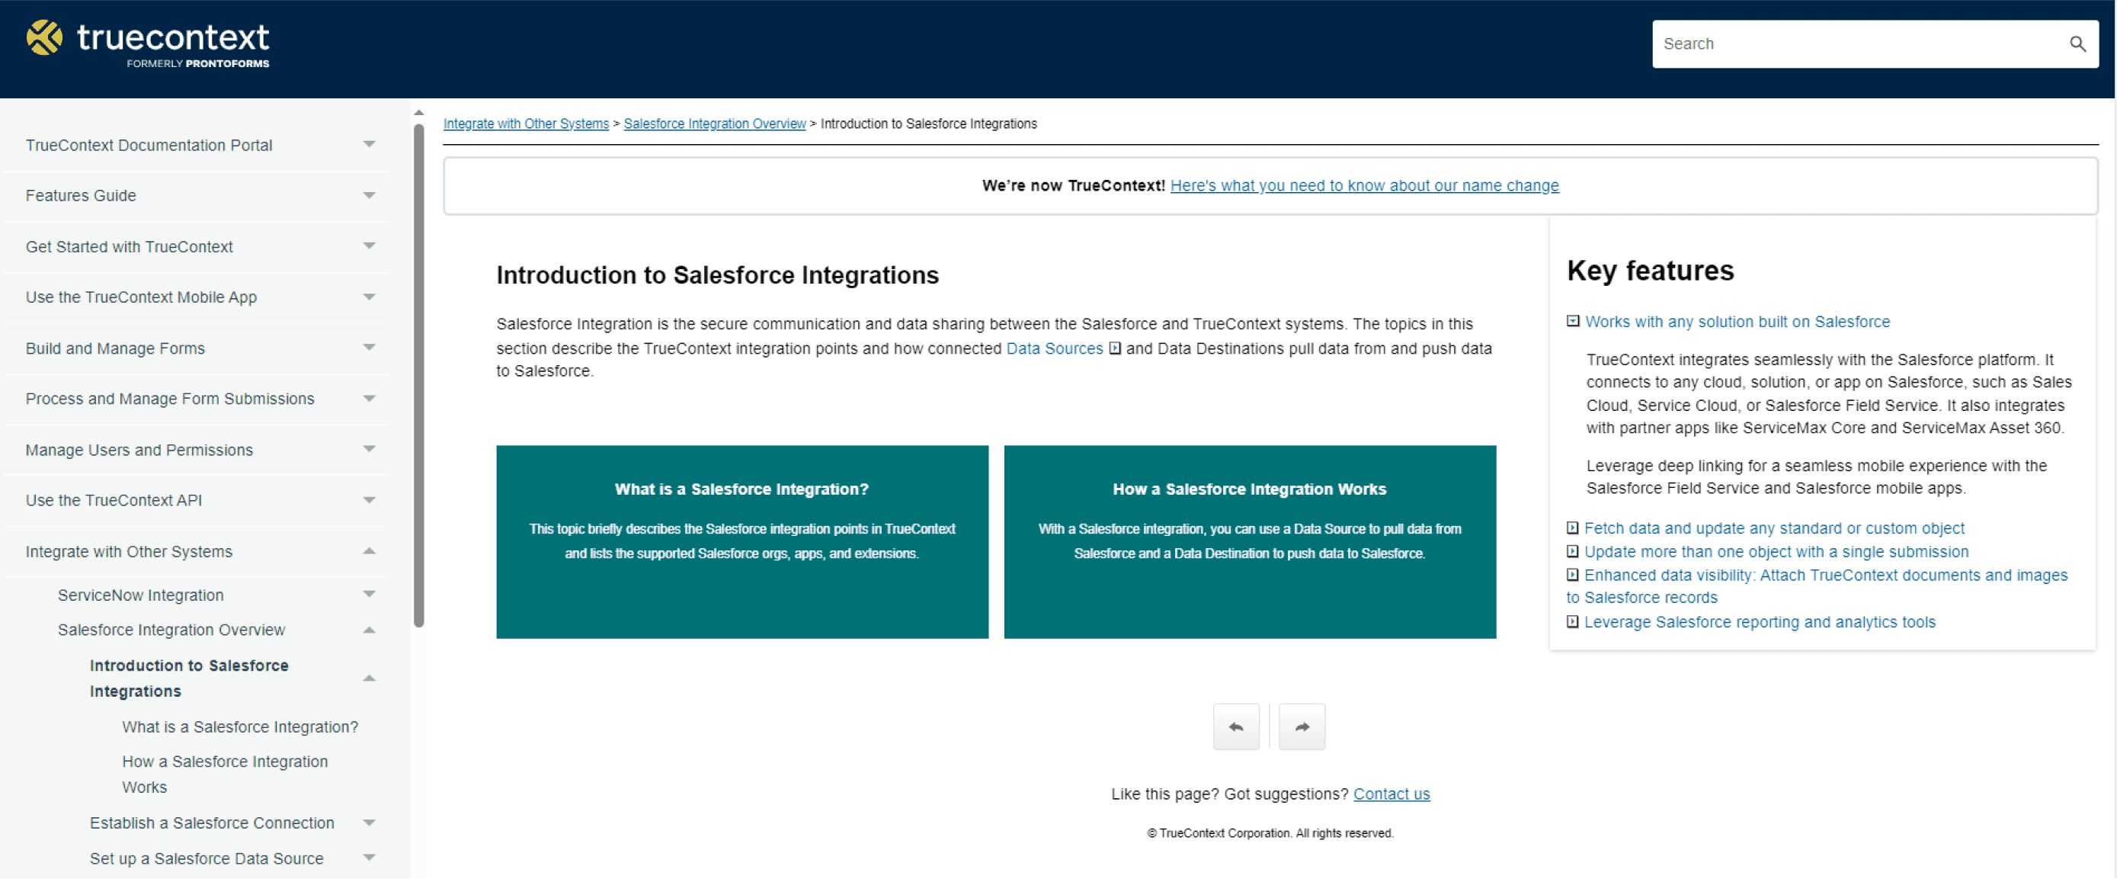Image resolution: width=2117 pixels, height=879 pixels.
Task: Click the expander icon beside 'Works with any solution'
Action: 1572,322
